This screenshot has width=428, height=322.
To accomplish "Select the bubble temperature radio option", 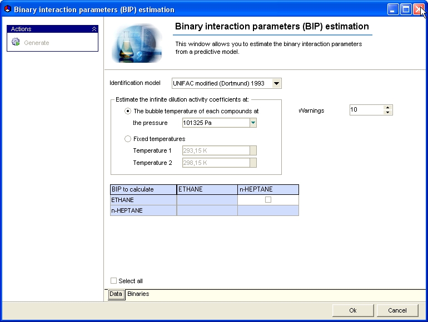I will click(x=127, y=111).
